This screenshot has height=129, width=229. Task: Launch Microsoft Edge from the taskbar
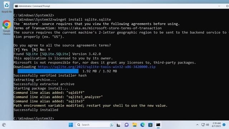pos(142,125)
